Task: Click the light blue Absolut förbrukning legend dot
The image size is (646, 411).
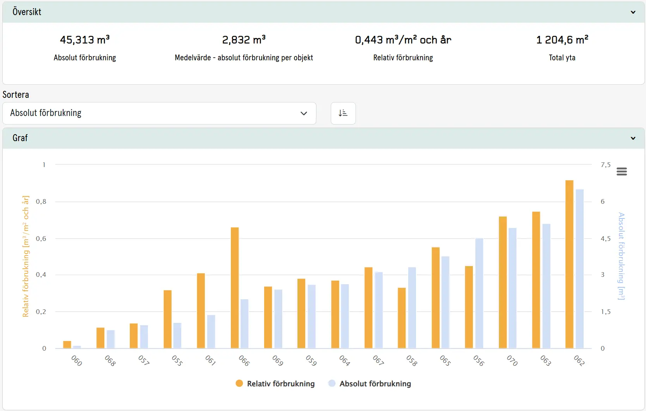Action: (x=332, y=383)
